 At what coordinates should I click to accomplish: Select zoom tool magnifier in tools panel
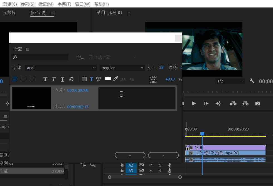[93, 164]
